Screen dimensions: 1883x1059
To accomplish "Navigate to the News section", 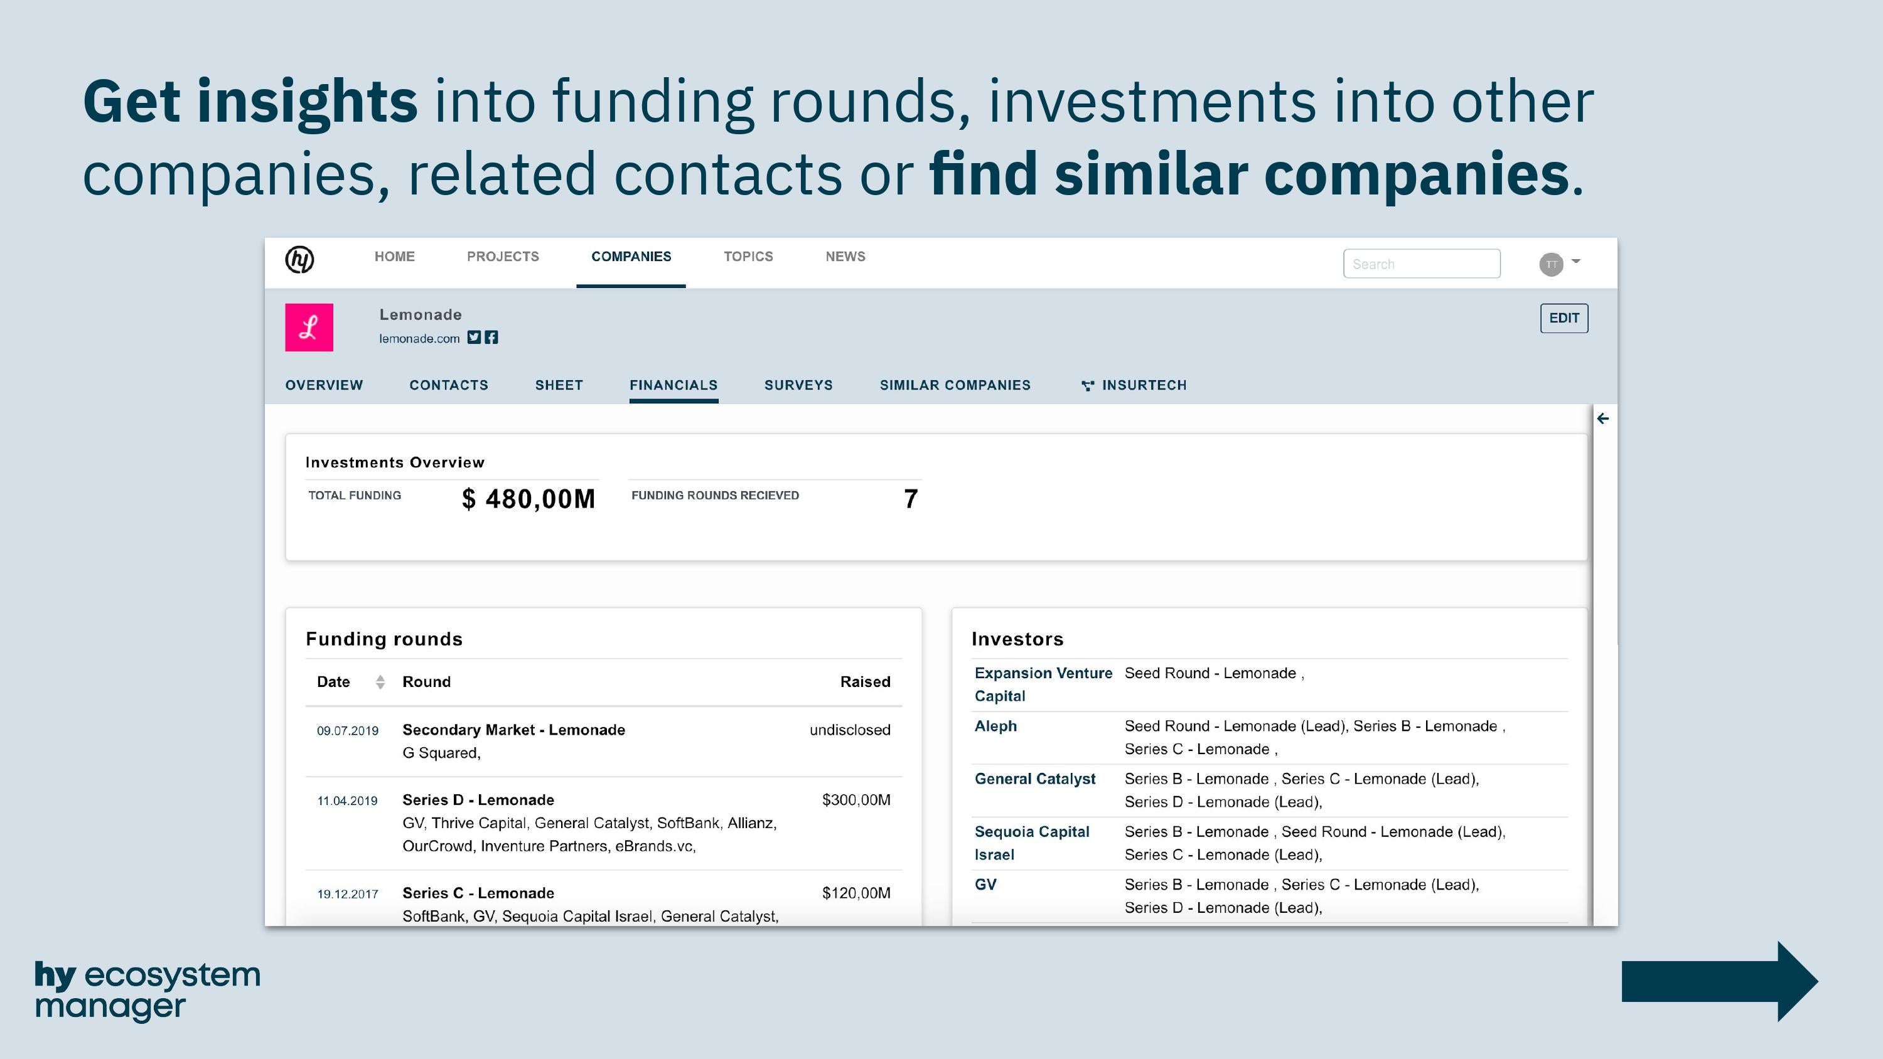I will tap(845, 257).
